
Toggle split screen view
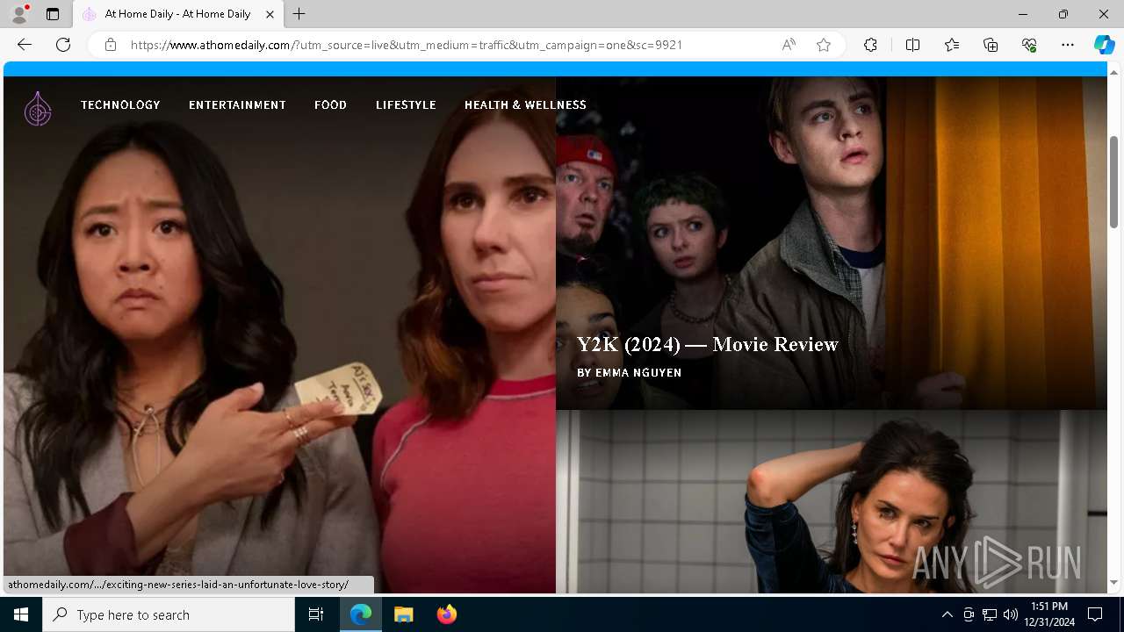pos(912,45)
